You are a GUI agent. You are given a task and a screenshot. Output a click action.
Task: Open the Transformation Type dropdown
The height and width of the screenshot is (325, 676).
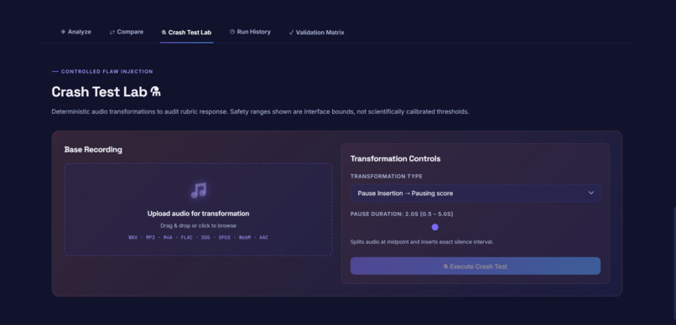(475, 193)
